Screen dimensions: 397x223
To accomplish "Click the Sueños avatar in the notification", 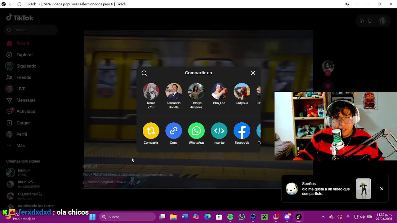I will coord(292,189).
